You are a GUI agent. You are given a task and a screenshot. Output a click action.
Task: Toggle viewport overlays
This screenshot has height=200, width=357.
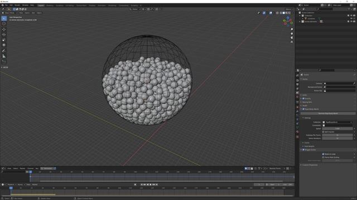[x=271, y=13]
